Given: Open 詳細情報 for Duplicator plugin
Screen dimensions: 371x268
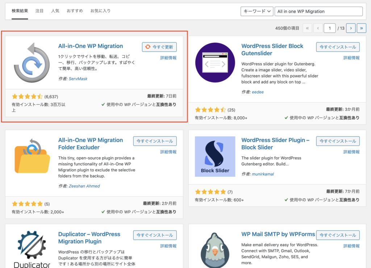Looking at the screenshot, I should 168,246.
